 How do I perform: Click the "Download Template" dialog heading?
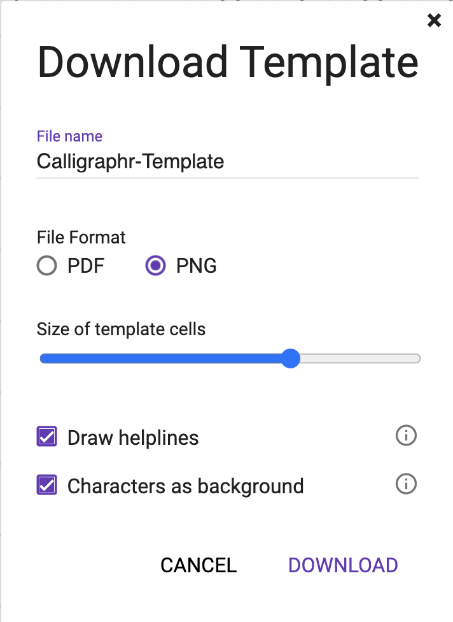228,62
